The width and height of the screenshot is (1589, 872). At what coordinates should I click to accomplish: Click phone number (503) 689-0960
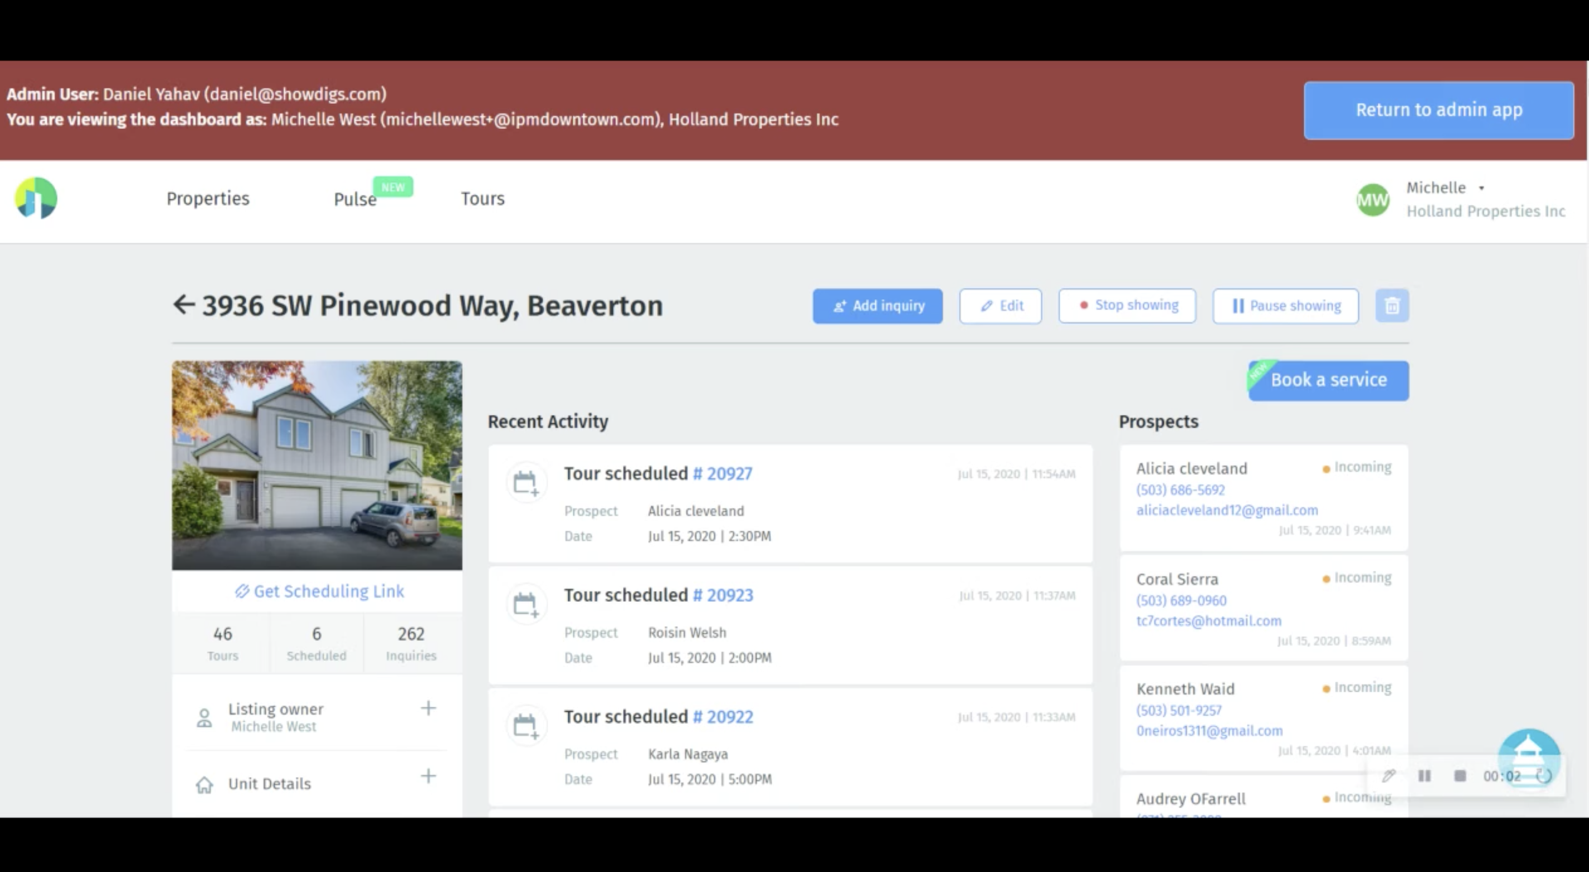coord(1181,601)
